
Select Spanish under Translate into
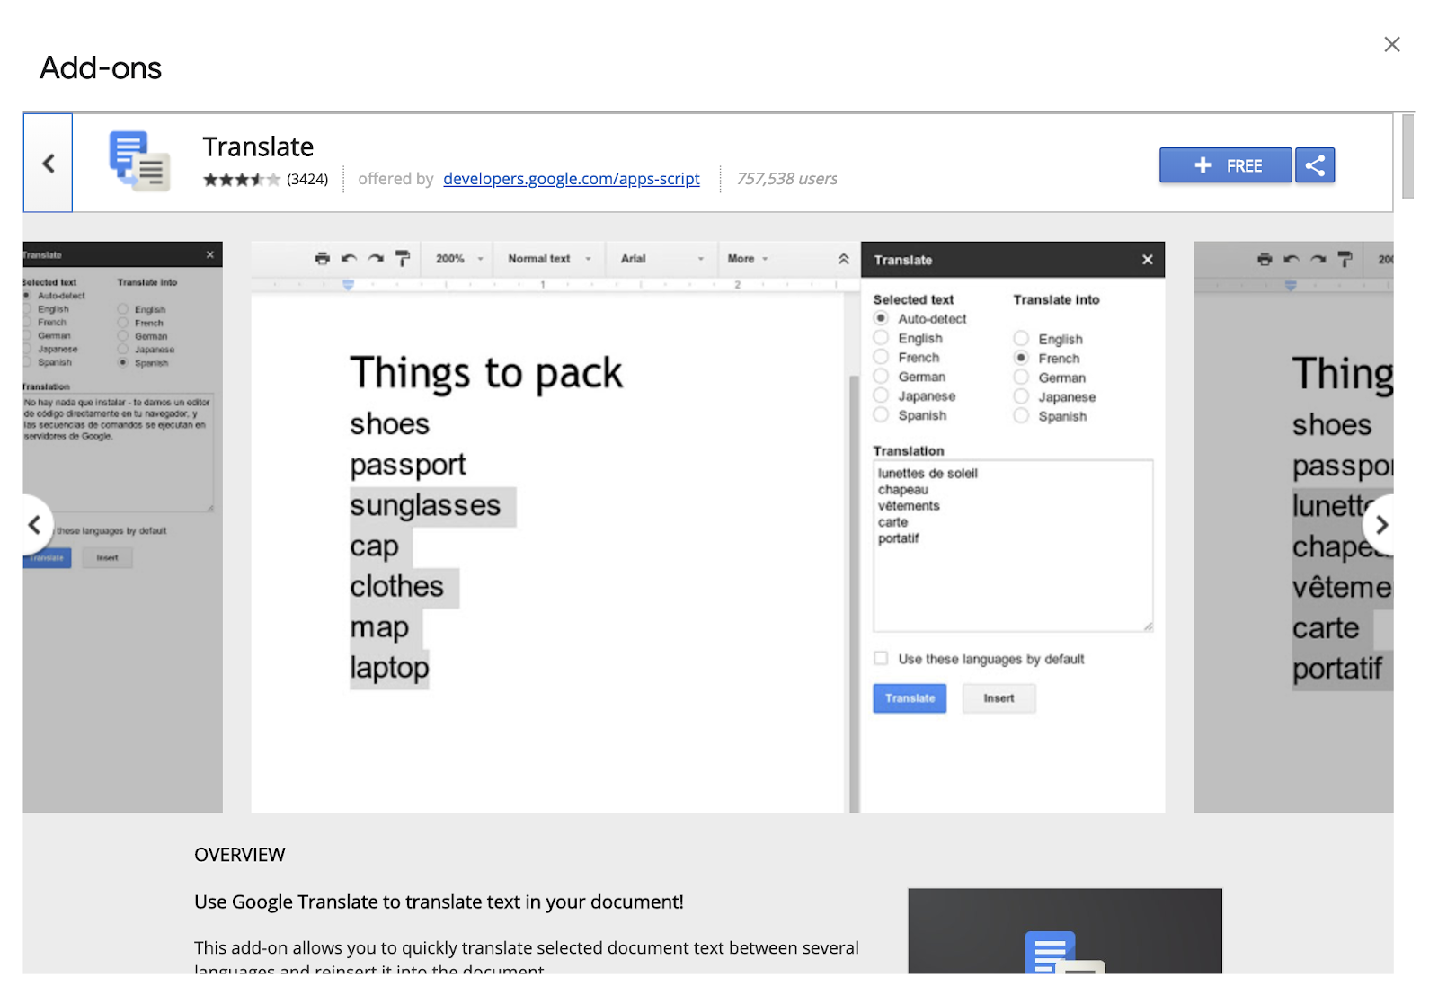[1021, 416]
